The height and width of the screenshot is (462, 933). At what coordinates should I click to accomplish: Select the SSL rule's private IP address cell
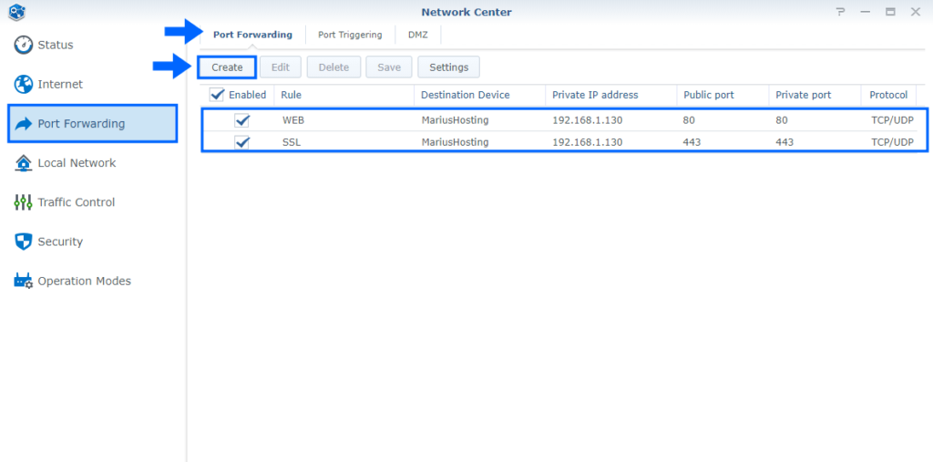point(587,142)
